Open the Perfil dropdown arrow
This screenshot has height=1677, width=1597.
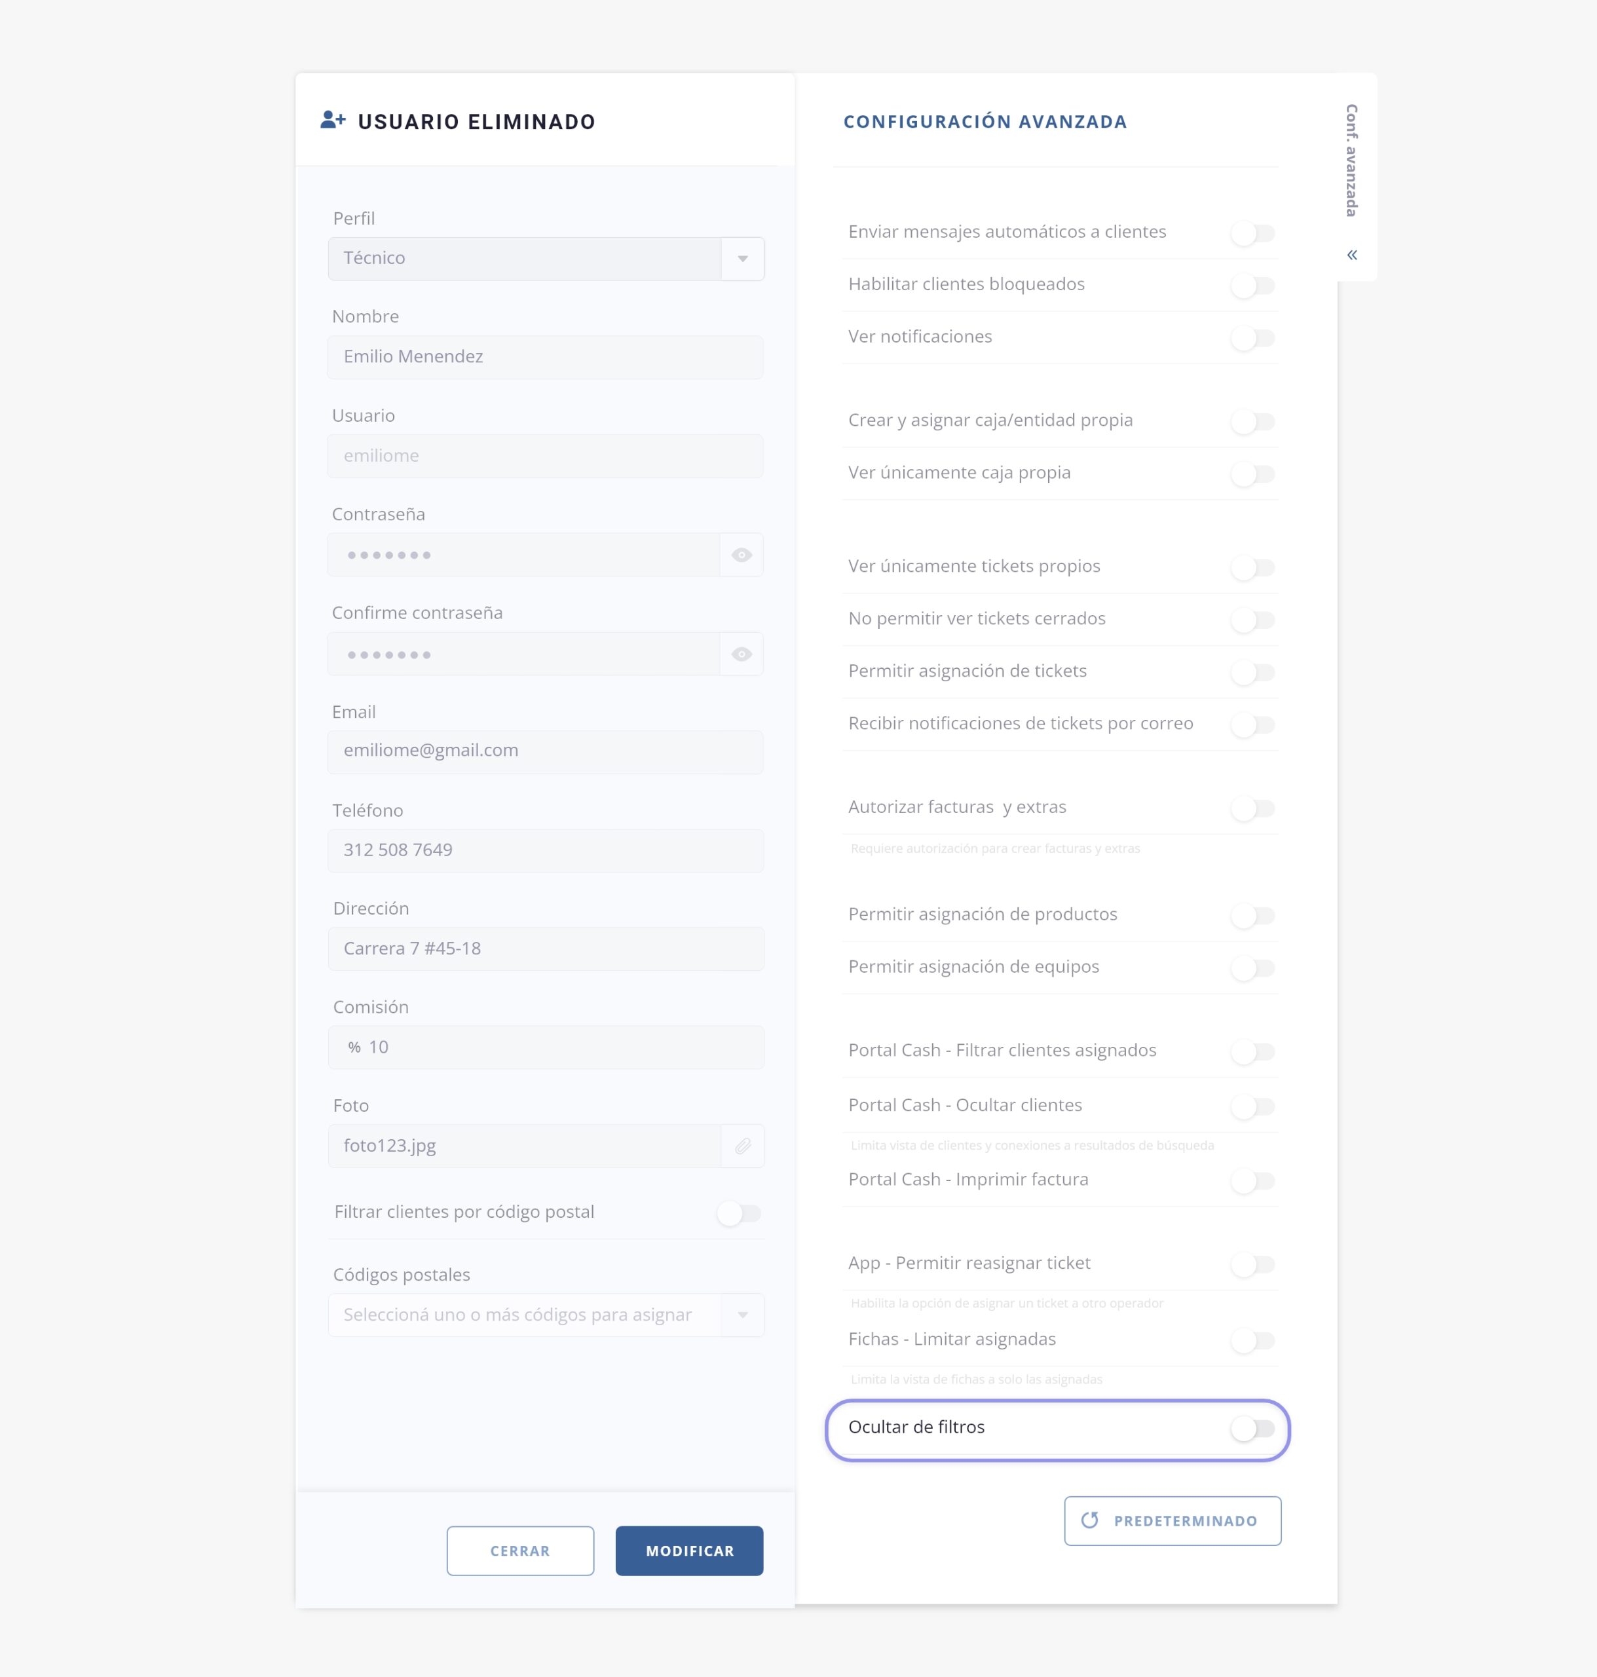tap(742, 259)
